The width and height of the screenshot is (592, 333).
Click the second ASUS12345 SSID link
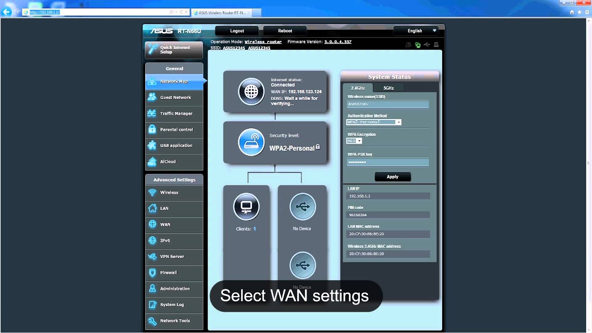[x=259, y=48]
